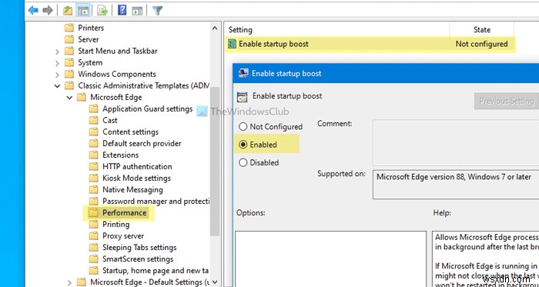Click the tree pane scroll up arrow

(x=215, y=28)
